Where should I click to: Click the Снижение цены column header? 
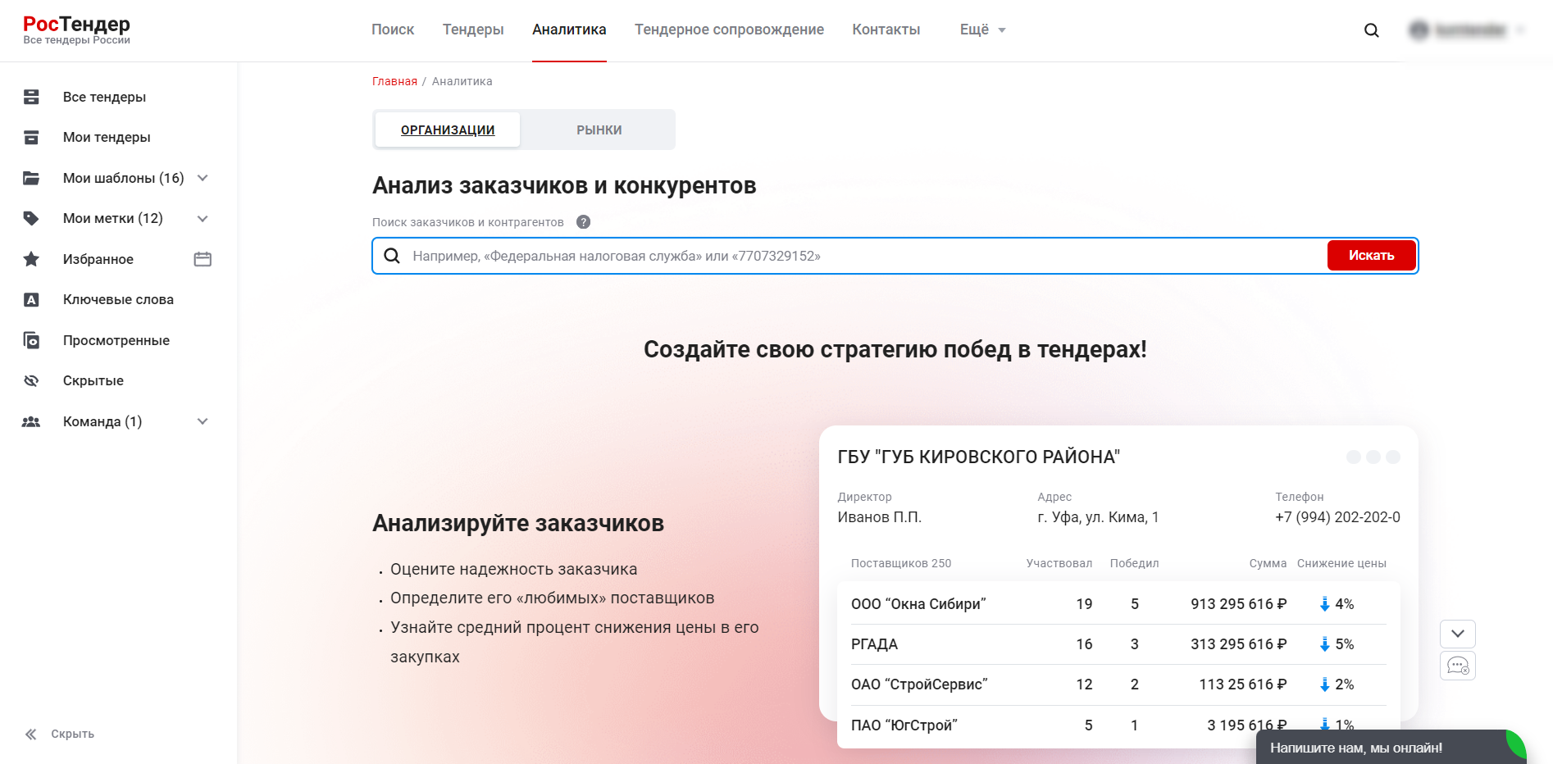(1341, 563)
